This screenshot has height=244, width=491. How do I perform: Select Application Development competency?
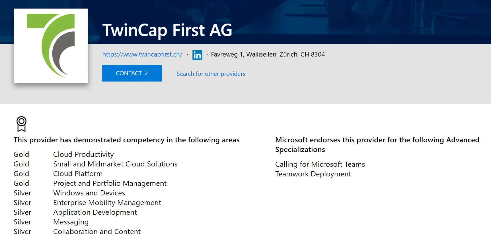point(95,212)
